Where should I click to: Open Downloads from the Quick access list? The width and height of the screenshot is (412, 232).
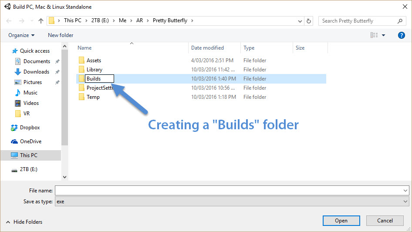[x=36, y=72]
